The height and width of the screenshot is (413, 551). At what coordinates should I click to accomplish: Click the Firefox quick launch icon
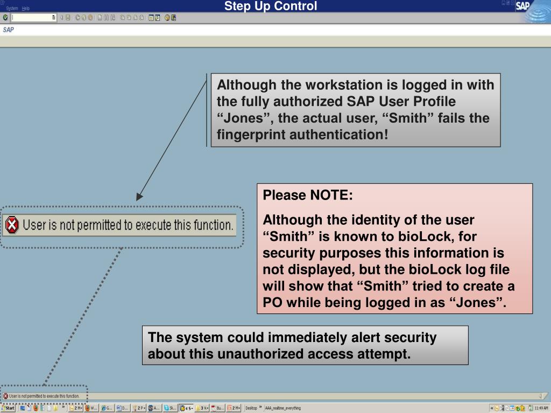point(36,408)
